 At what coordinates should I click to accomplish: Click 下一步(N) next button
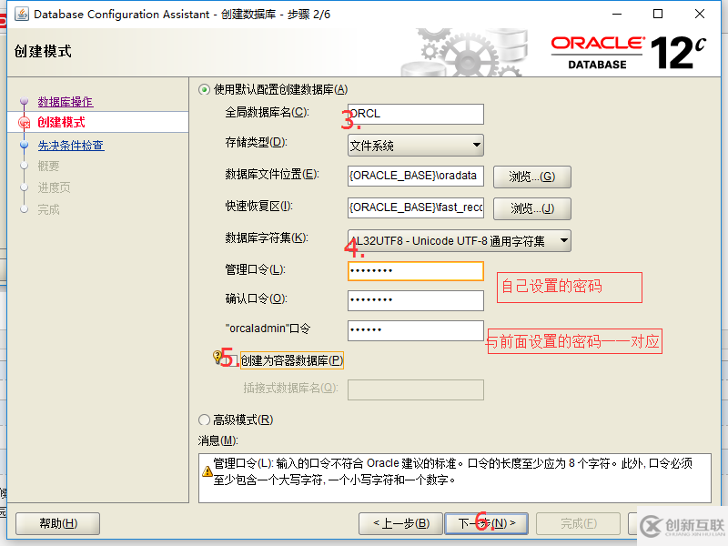tap(487, 523)
